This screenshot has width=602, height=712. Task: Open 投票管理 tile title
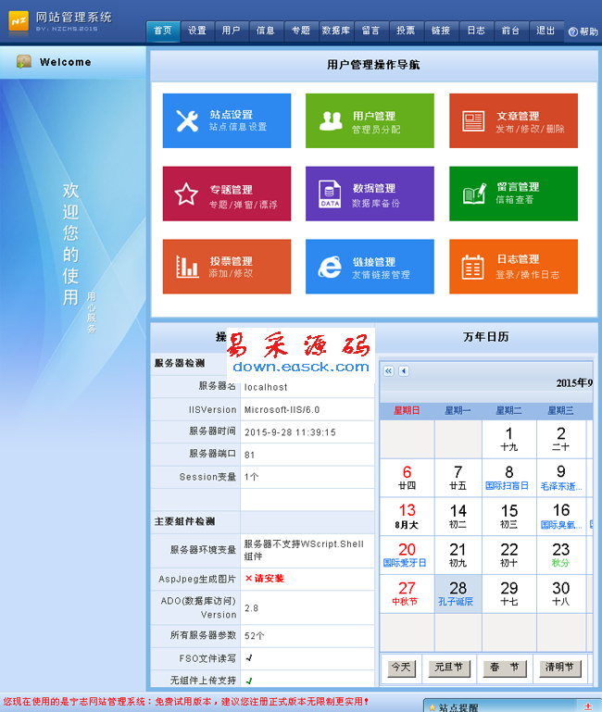coord(231,261)
